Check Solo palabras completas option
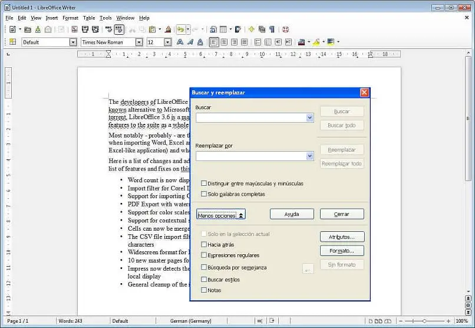Screen dimensions: 475x328 click(204, 194)
